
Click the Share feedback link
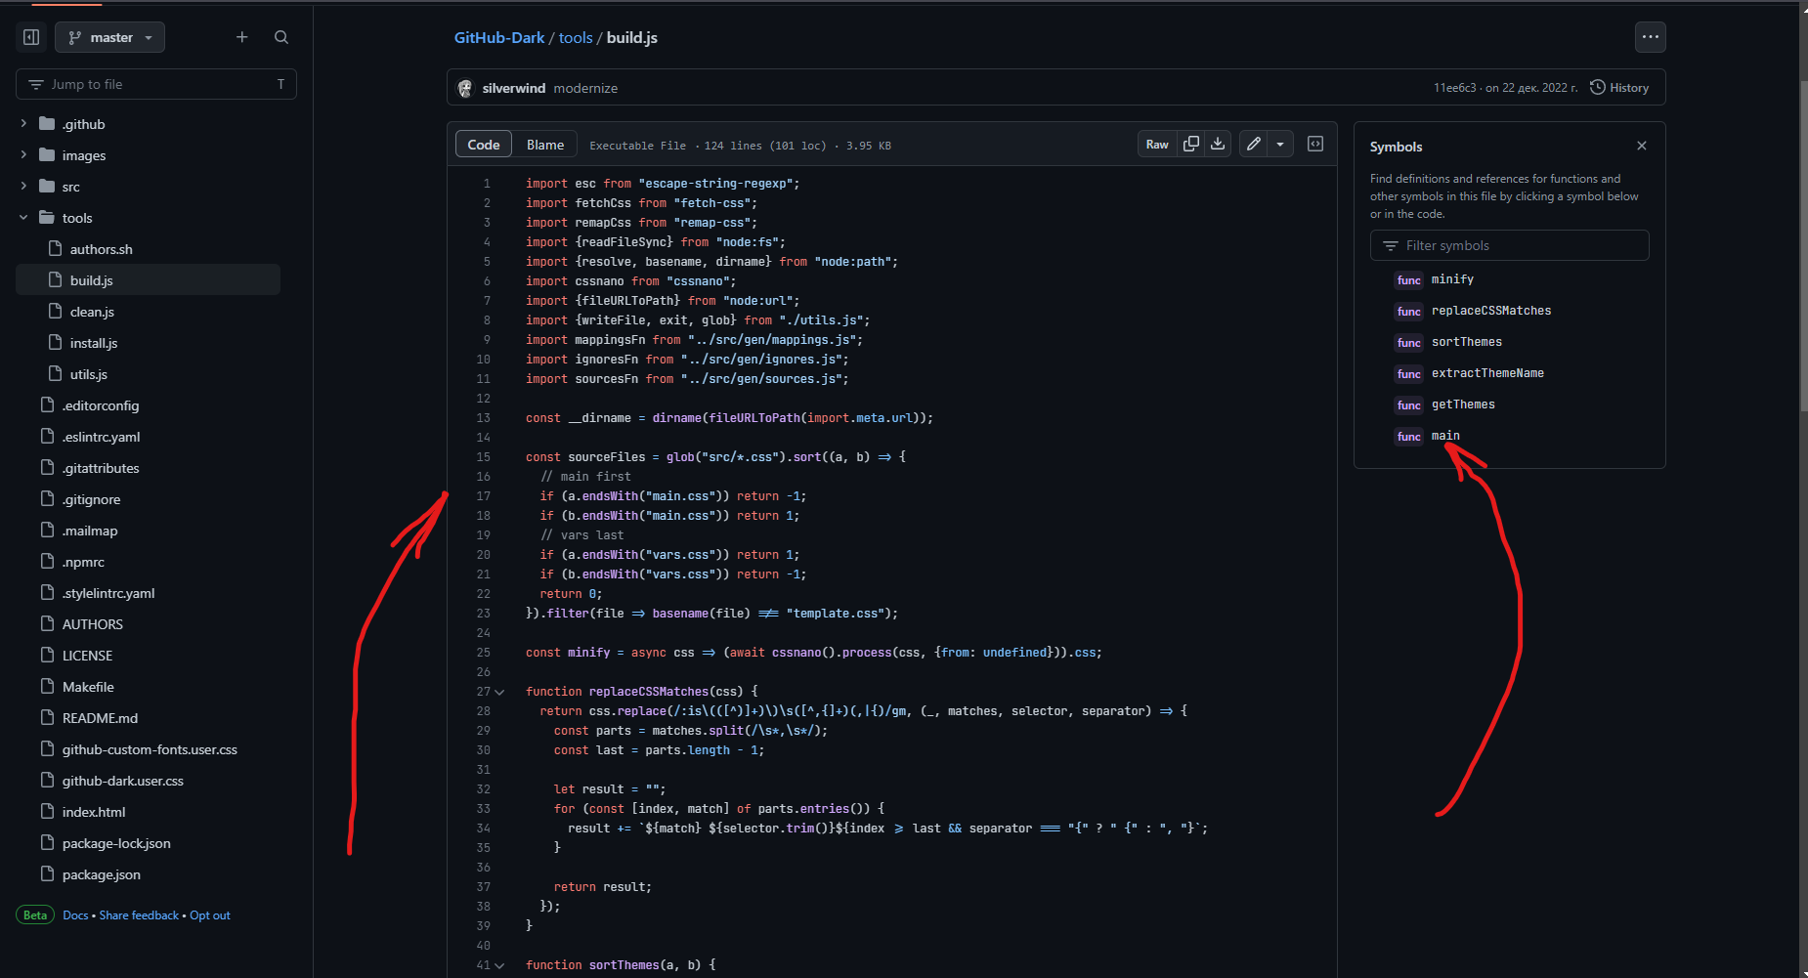[x=139, y=915]
